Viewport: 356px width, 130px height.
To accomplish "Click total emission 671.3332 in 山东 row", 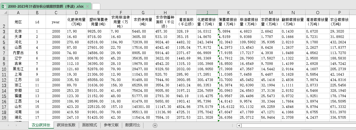I will point(339,106).
